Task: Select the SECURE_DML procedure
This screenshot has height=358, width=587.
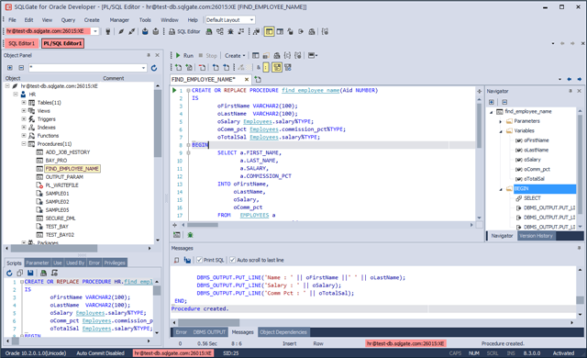Action: click(61, 218)
